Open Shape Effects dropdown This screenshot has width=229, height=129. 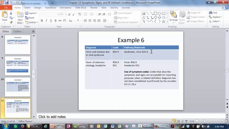click(x=196, y=21)
